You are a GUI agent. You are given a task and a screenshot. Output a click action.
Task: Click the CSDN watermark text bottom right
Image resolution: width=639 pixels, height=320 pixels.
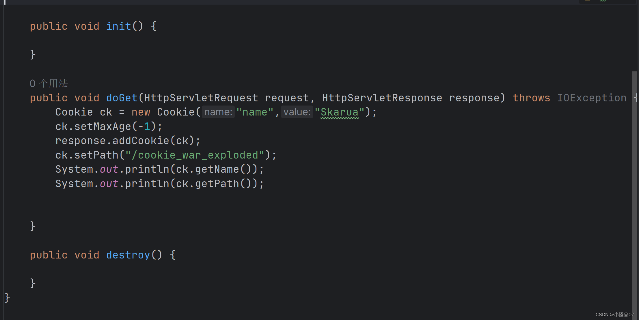614,315
